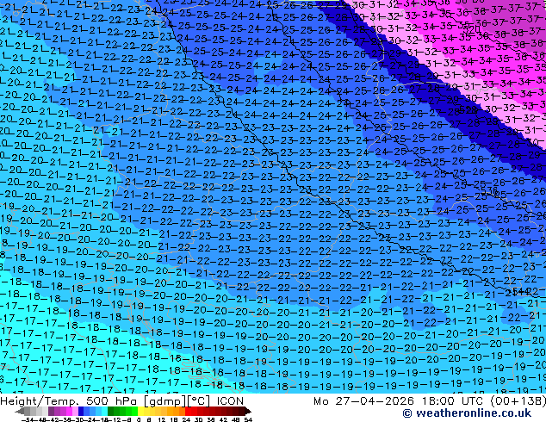Click the '(00+138)' forecast offset text
Viewport: 546px width, 422px height.
point(518,401)
